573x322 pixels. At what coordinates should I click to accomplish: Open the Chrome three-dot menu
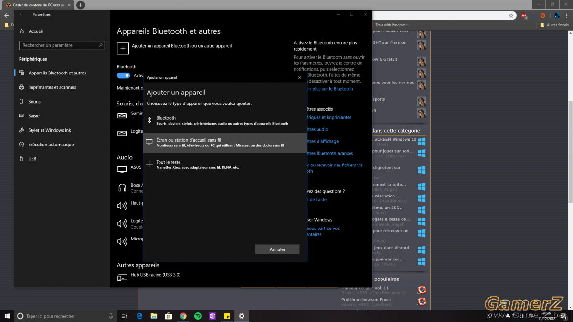[567, 15]
